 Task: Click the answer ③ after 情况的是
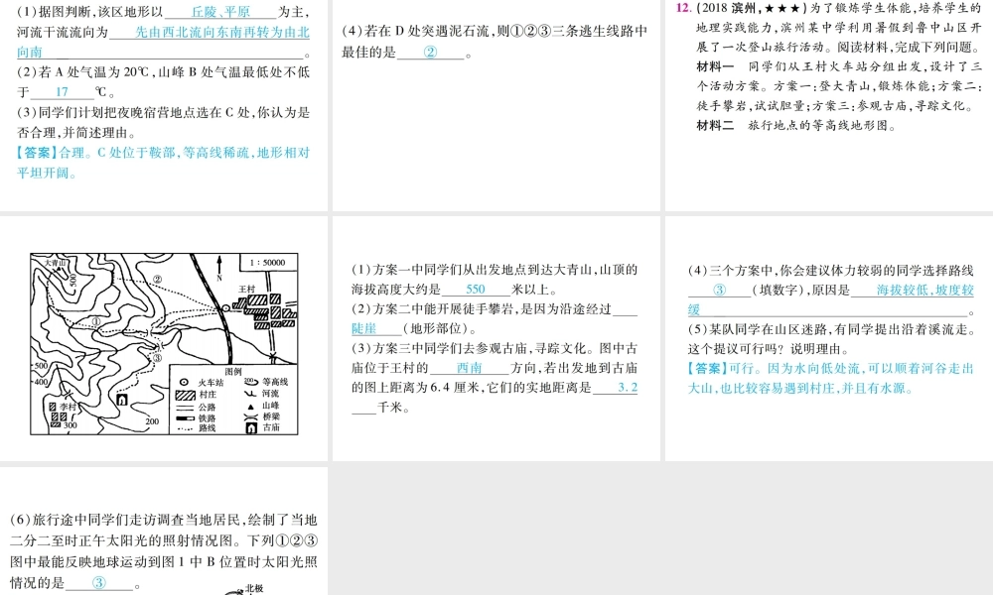[x=98, y=583]
